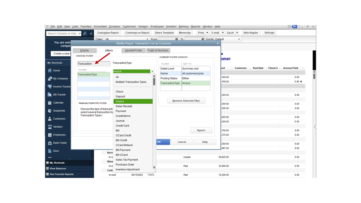Open the To date calendar icon

tap(203, 39)
